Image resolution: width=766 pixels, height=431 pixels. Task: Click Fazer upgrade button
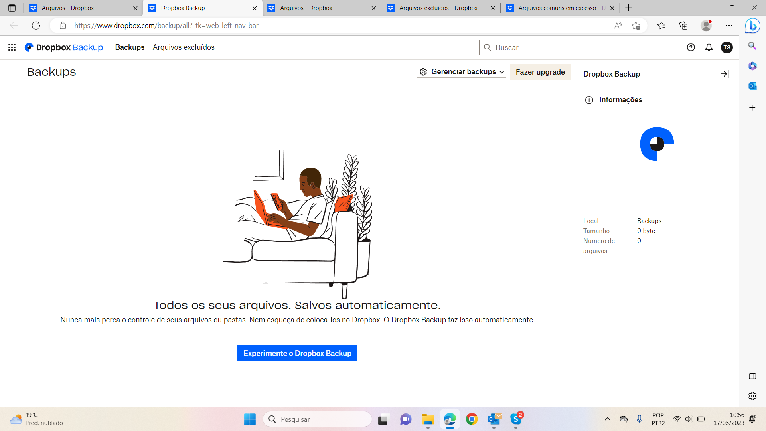[540, 72]
